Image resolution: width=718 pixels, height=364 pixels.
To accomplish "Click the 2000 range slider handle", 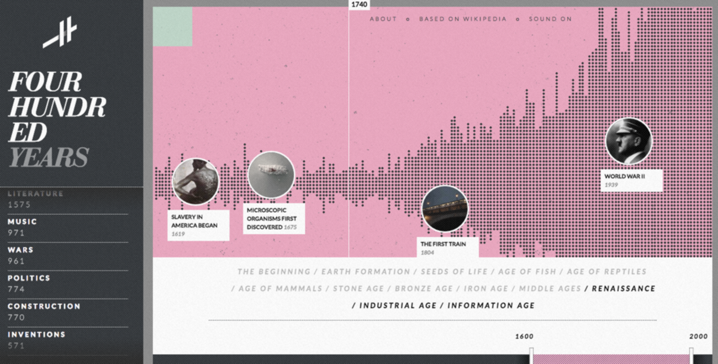I will (x=691, y=356).
